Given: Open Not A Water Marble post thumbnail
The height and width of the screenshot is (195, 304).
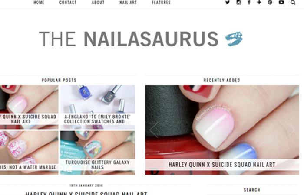Looking at the screenshot, I should pos(29,153).
